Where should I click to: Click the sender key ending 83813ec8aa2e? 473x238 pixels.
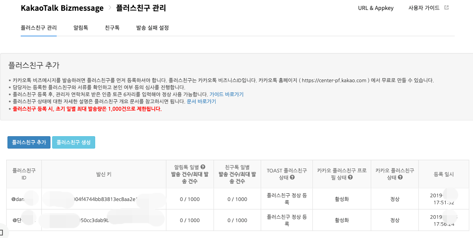(104, 199)
